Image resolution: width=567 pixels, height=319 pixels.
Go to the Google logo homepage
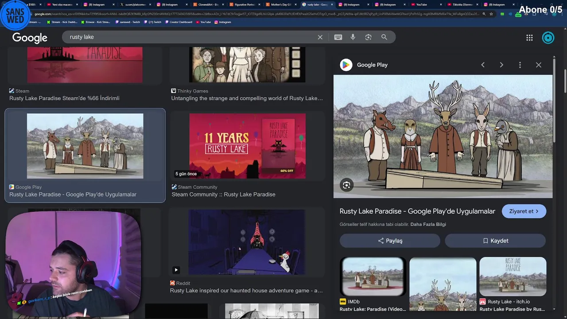30,38
